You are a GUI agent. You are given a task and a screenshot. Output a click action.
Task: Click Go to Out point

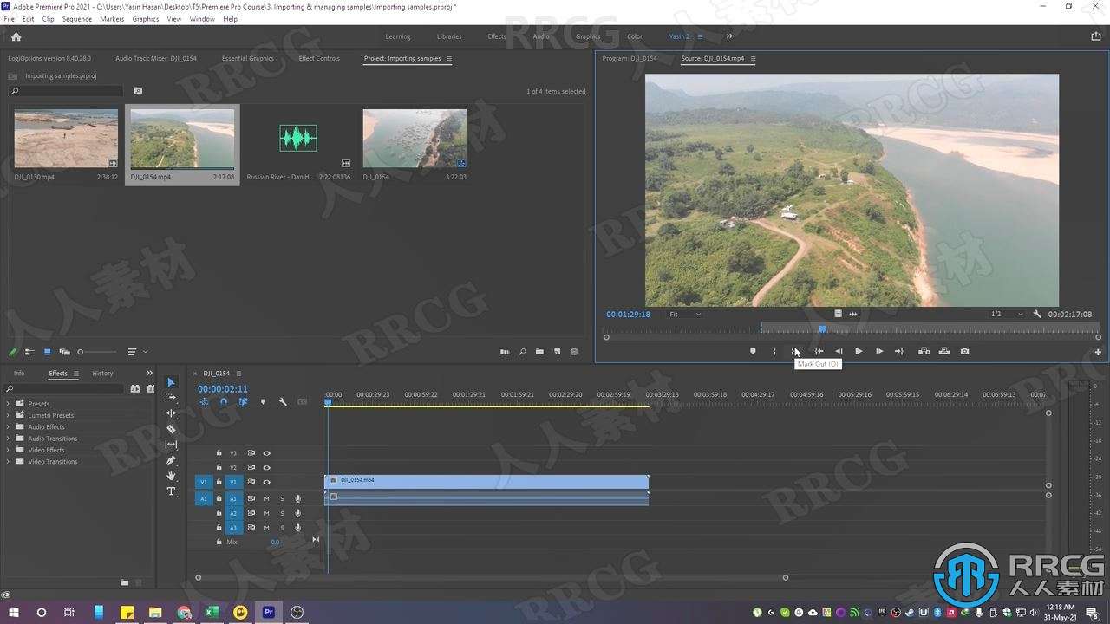[899, 351]
